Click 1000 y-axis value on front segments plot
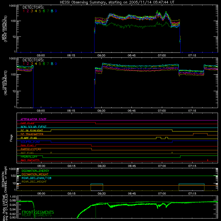 coord(12,6)
